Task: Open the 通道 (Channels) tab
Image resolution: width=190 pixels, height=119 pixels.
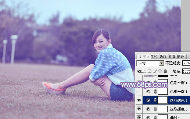Action: (x=172, y=57)
